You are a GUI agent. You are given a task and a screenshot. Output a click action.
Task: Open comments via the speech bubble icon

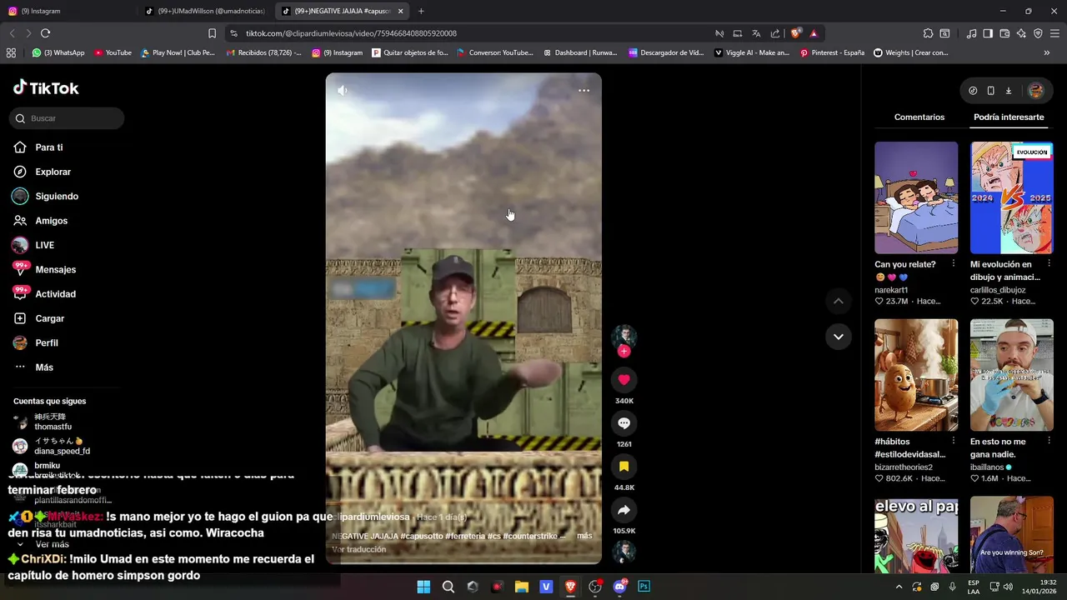[x=624, y=423]
